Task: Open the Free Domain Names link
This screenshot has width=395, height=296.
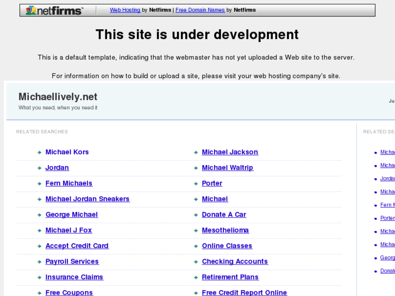Action: point(200,10)
